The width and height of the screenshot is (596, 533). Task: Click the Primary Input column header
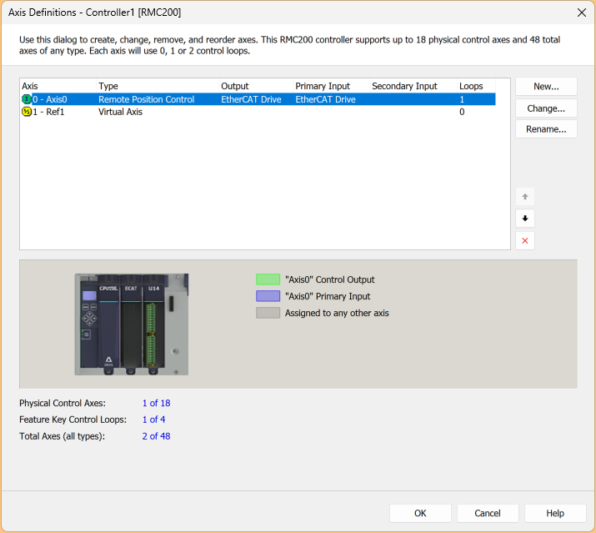(332, 86)
